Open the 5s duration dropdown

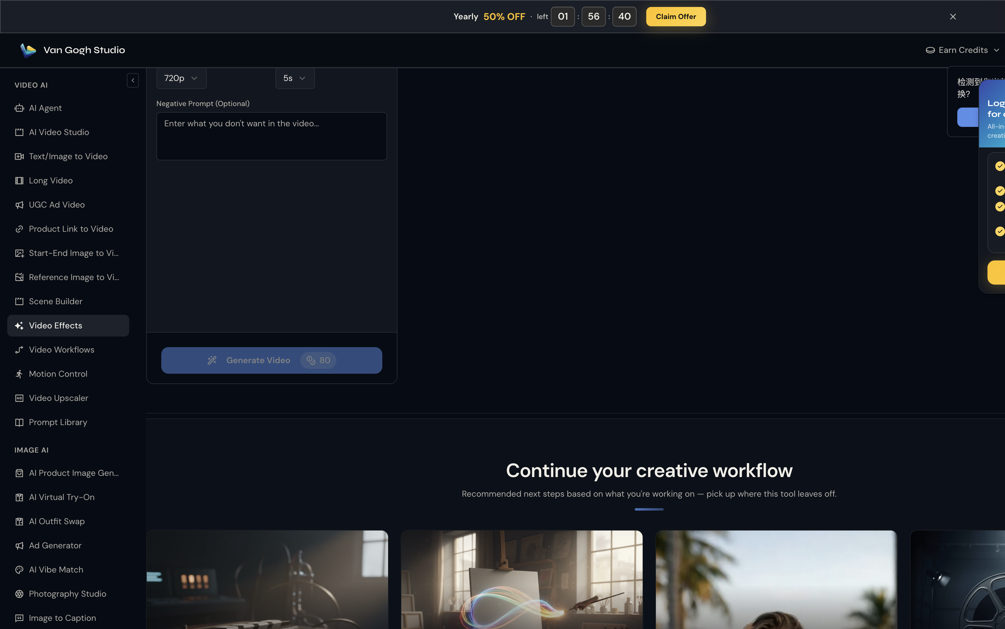click(x=295, y=78)
